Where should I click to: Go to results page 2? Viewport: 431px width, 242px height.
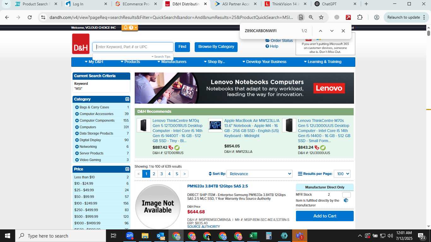coord(154,174)
